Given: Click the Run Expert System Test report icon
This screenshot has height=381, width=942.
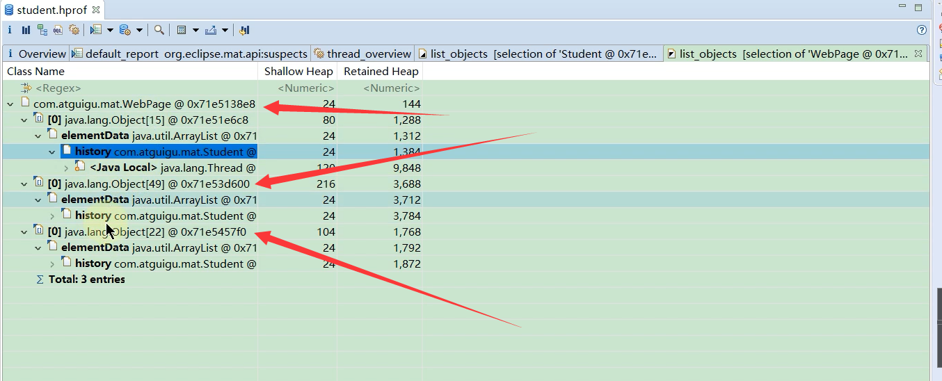Looking at the screenshot, I should [96, 30].
